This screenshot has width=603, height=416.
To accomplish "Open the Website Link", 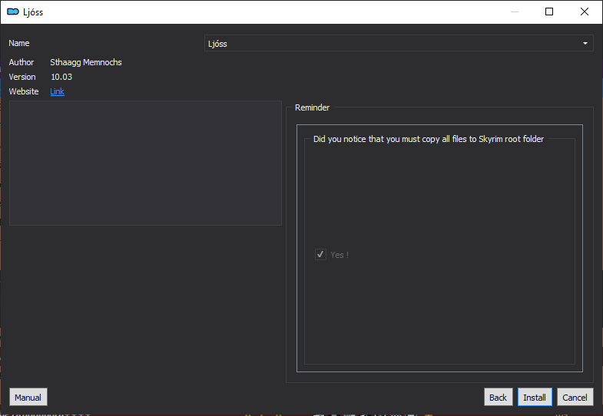I will 58,91.
